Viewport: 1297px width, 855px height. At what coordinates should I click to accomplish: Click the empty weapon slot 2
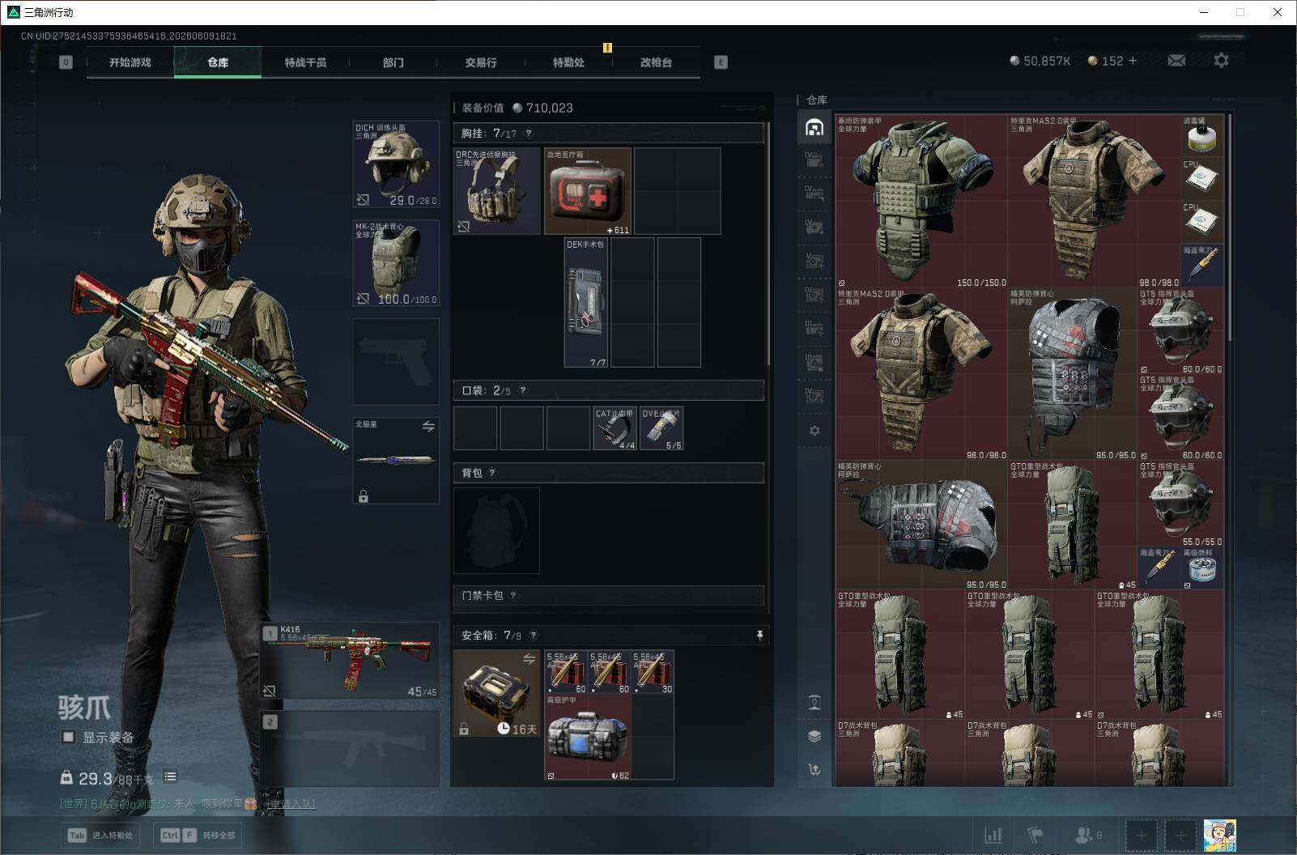tap(351, 749)
